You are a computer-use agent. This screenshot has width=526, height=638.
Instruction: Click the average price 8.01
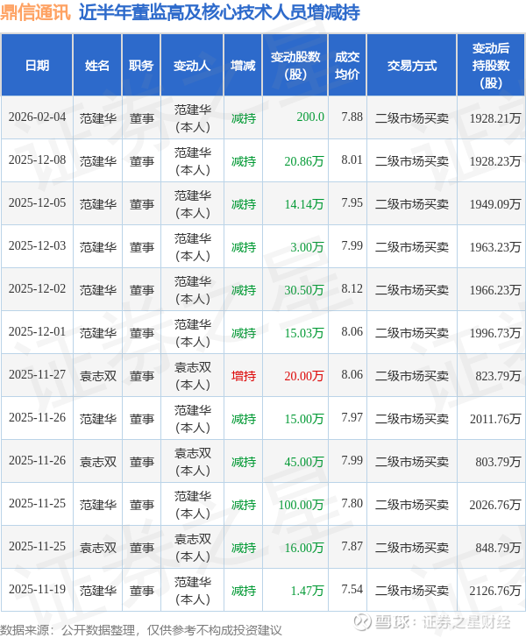click(x=352, y=159)
